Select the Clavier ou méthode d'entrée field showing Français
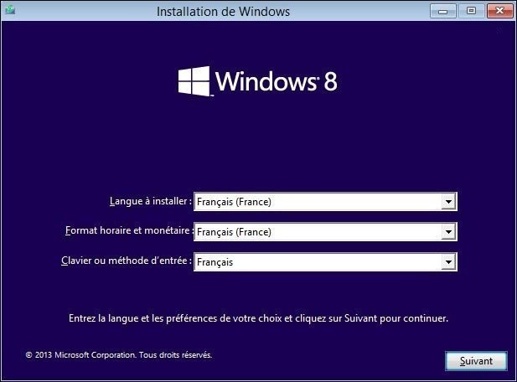The height and width of the screenshot is (382, 517). tap(325, 262)
